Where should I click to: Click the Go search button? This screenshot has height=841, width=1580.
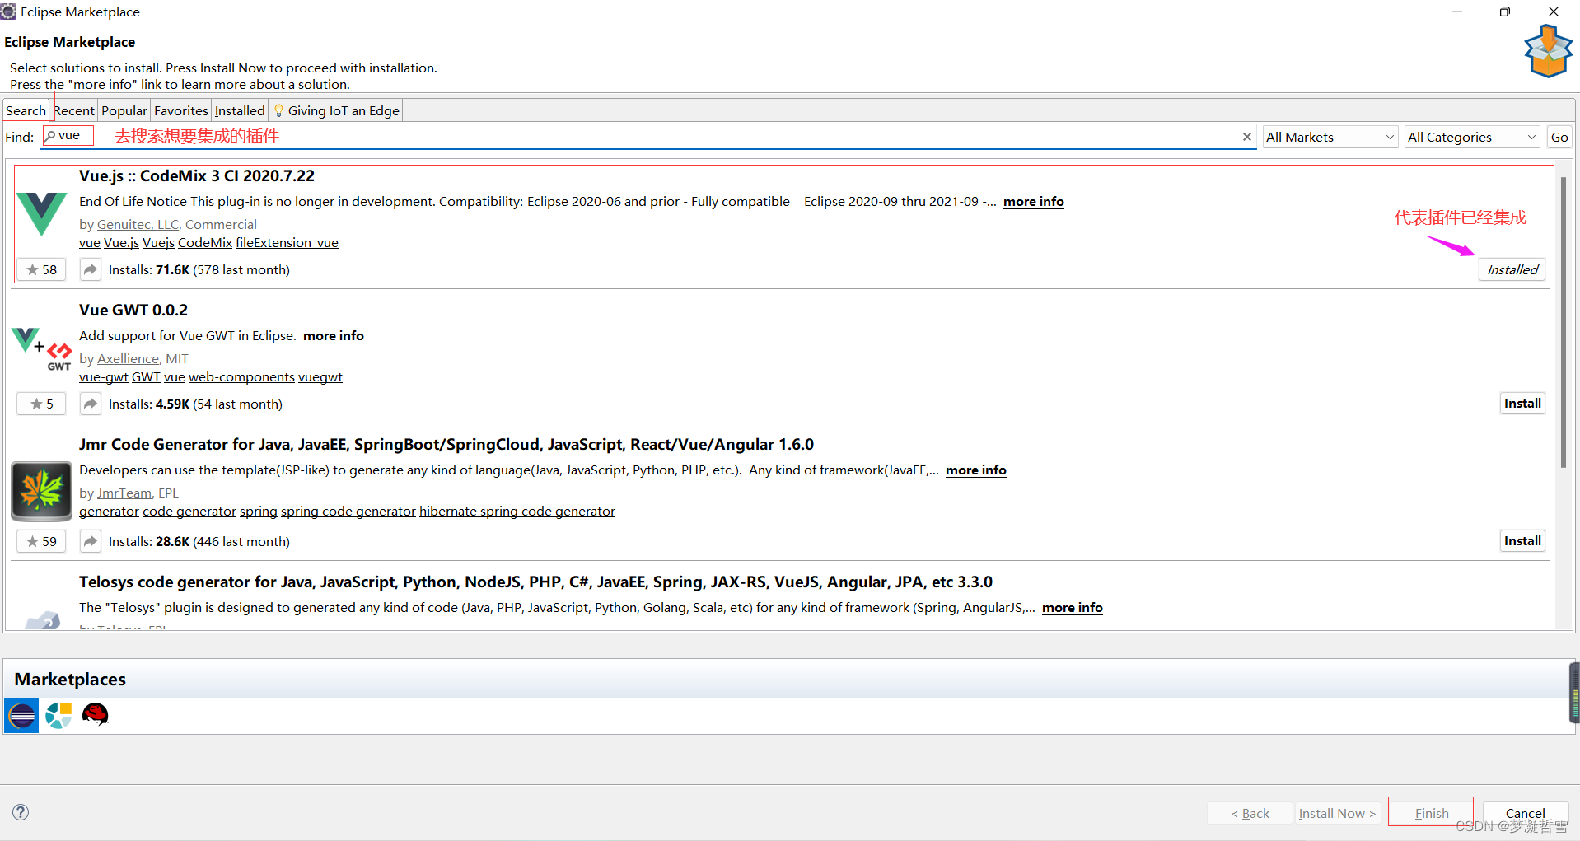[x=1559, y=137]
